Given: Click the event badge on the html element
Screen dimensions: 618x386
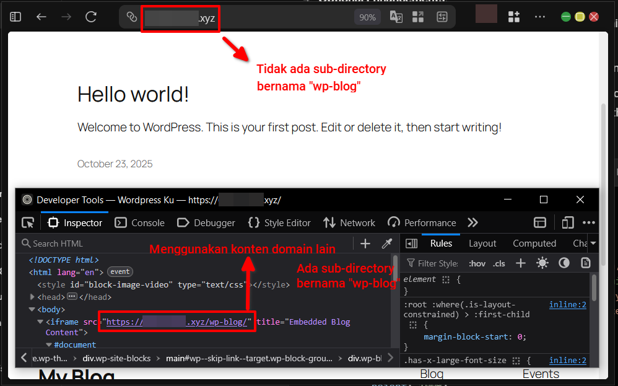Looking at the screenshot, I should pos(120,271).
